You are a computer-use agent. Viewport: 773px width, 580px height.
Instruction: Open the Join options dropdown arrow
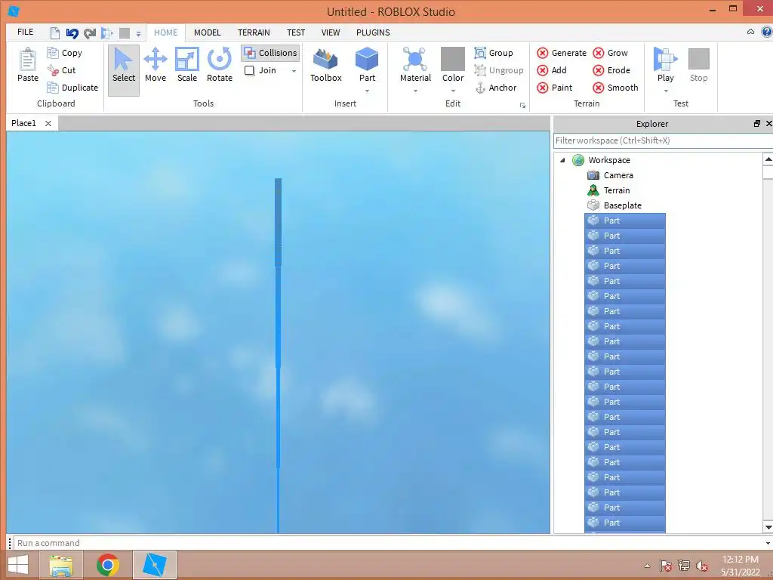coord(294,71)
